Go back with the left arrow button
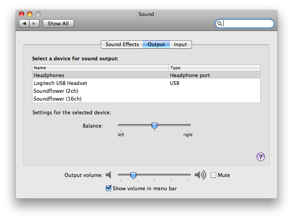The height and width of the screenshot is (220, 293). (24, 23)
